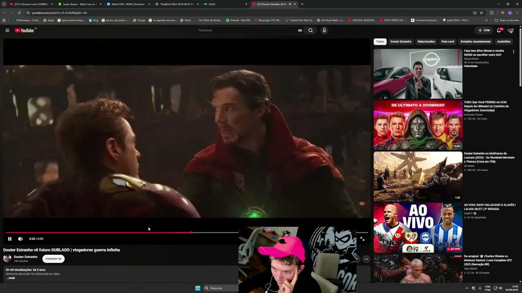The image size is (522, 293).
Task: Start voice search with the microphone icon
Action: (x=324, y=30)
